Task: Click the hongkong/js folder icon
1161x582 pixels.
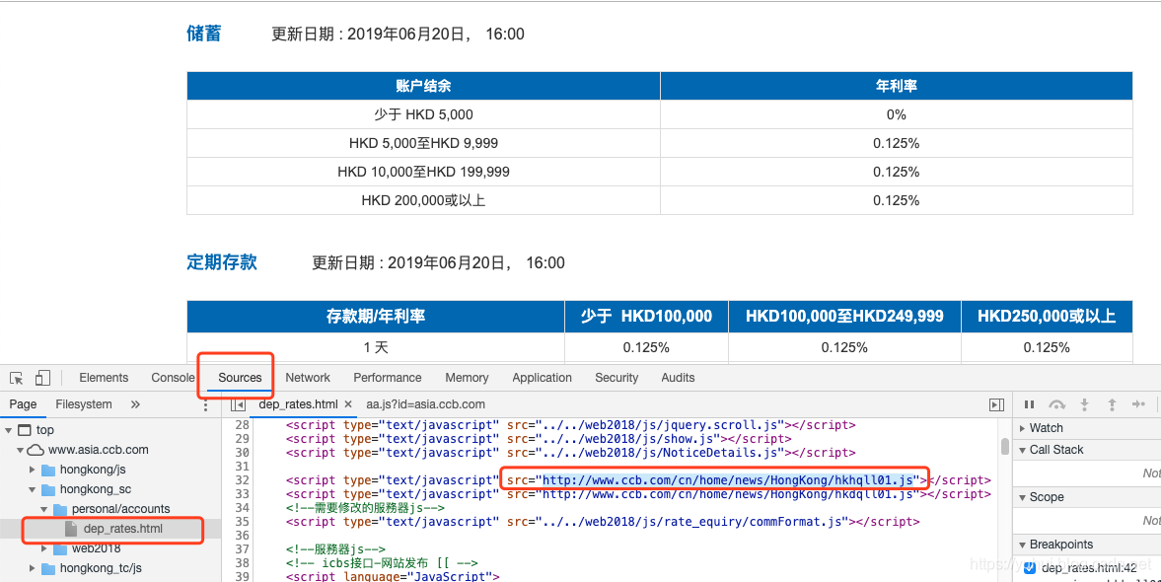Action: [48, 470]
